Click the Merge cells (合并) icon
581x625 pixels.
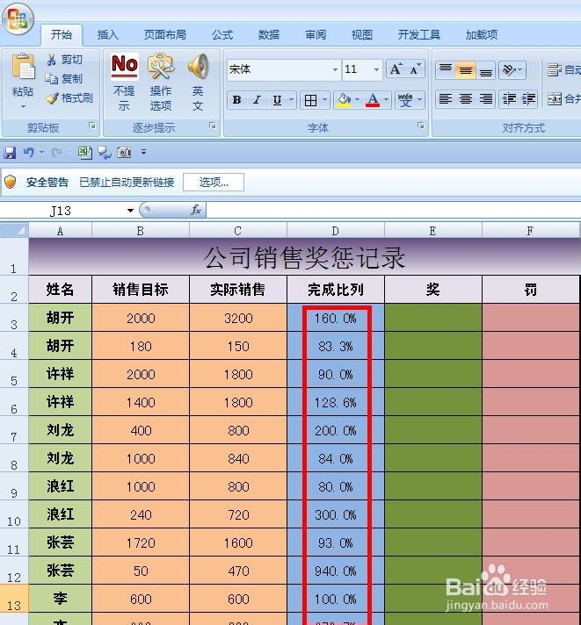pyautogui.click(x=555, y=99)
